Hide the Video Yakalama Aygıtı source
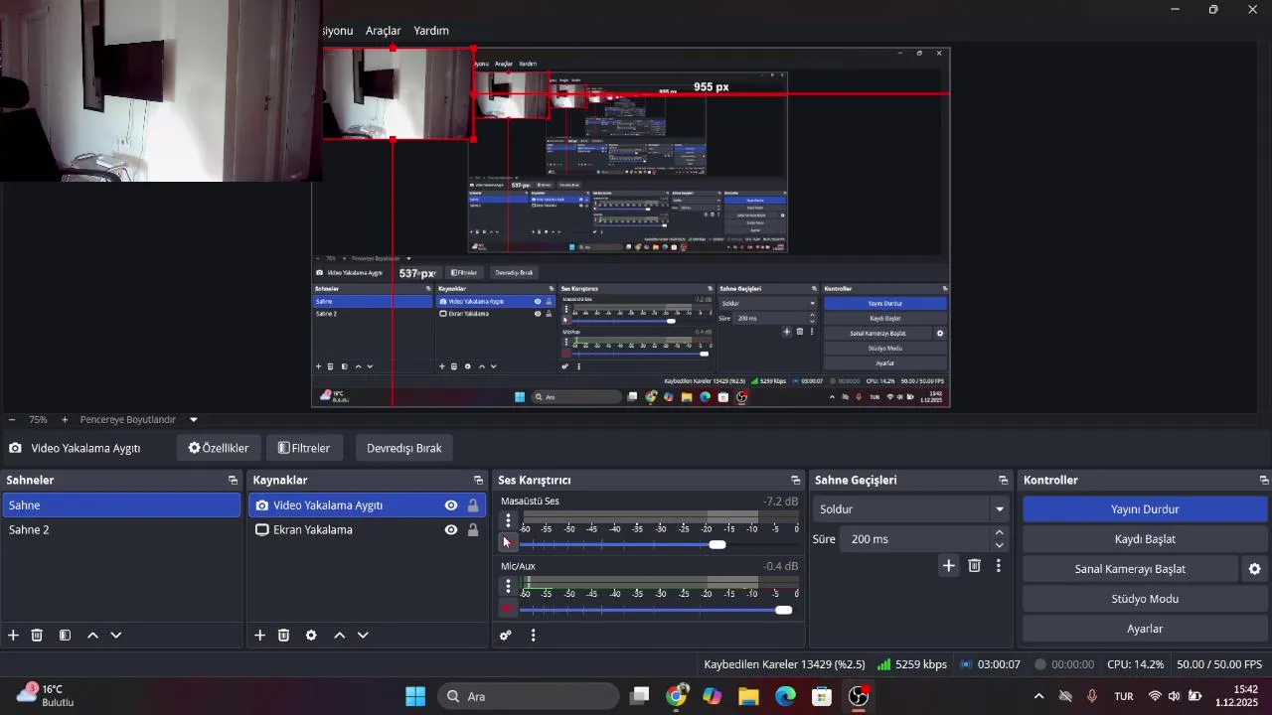This screenshot has width=1272, height=715. pyautogui.click(x=451, y=505)
